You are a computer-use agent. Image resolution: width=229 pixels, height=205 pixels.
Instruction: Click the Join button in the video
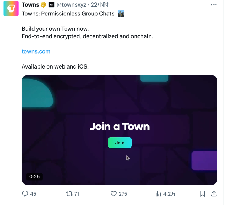[120, 143]
